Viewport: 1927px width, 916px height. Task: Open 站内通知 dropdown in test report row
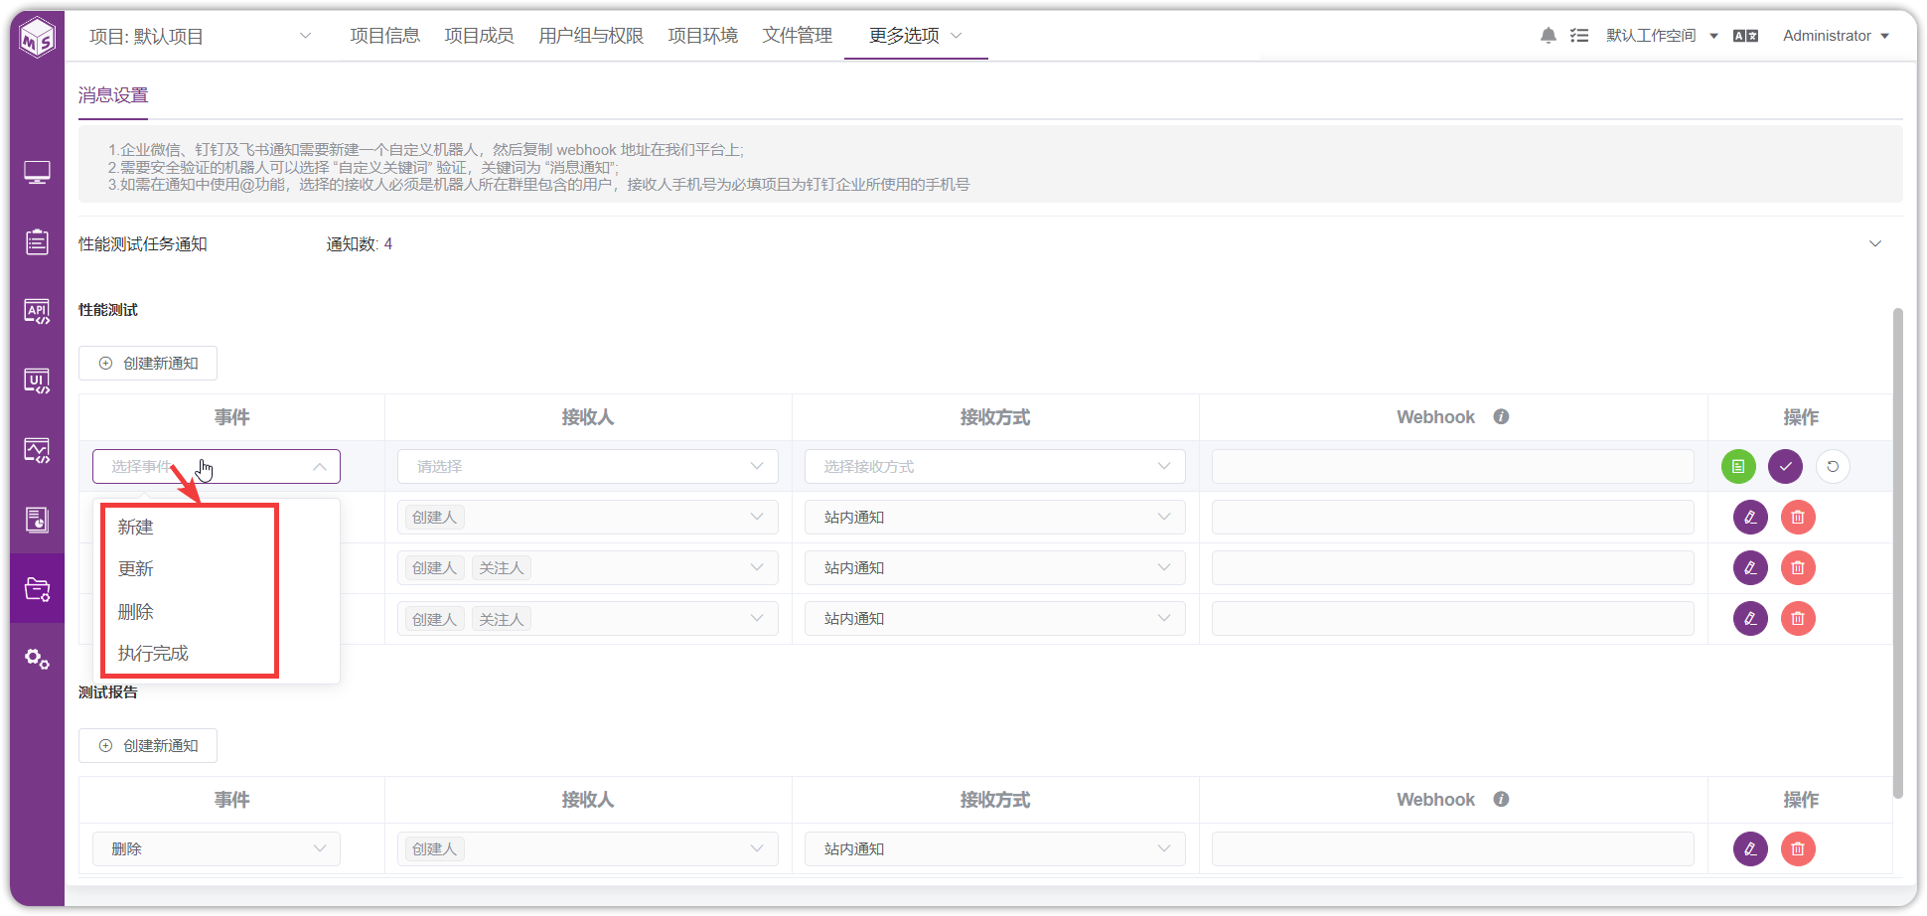tap(995, 849)
